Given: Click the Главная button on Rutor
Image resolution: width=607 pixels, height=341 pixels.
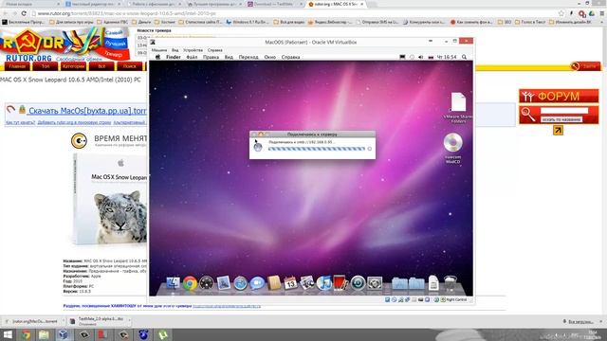Looking at the screenshot, I should tap(17, 66).
